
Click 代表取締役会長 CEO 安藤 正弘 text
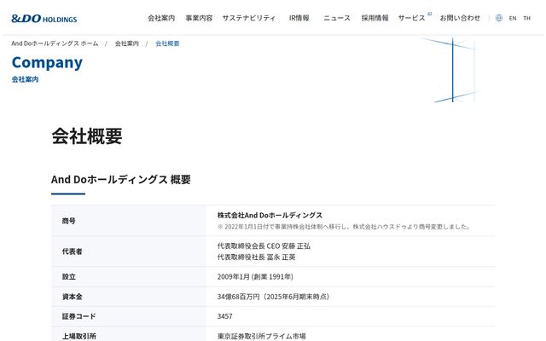[264, 246]
